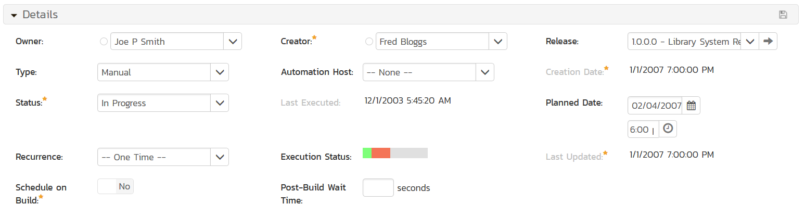Select the Creator radio button
Viewport: 805px width, 217px height.
click(x=369, y=42)
